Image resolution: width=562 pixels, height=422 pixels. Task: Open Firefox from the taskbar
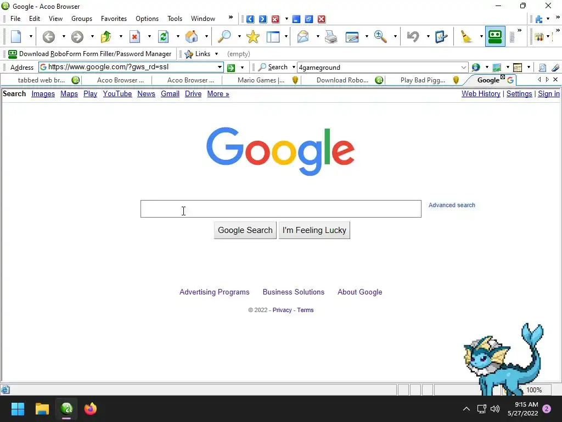91,409
